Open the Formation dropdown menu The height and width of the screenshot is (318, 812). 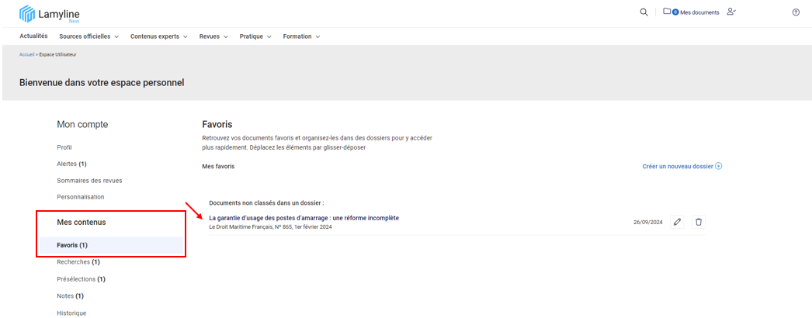(301, 36)
